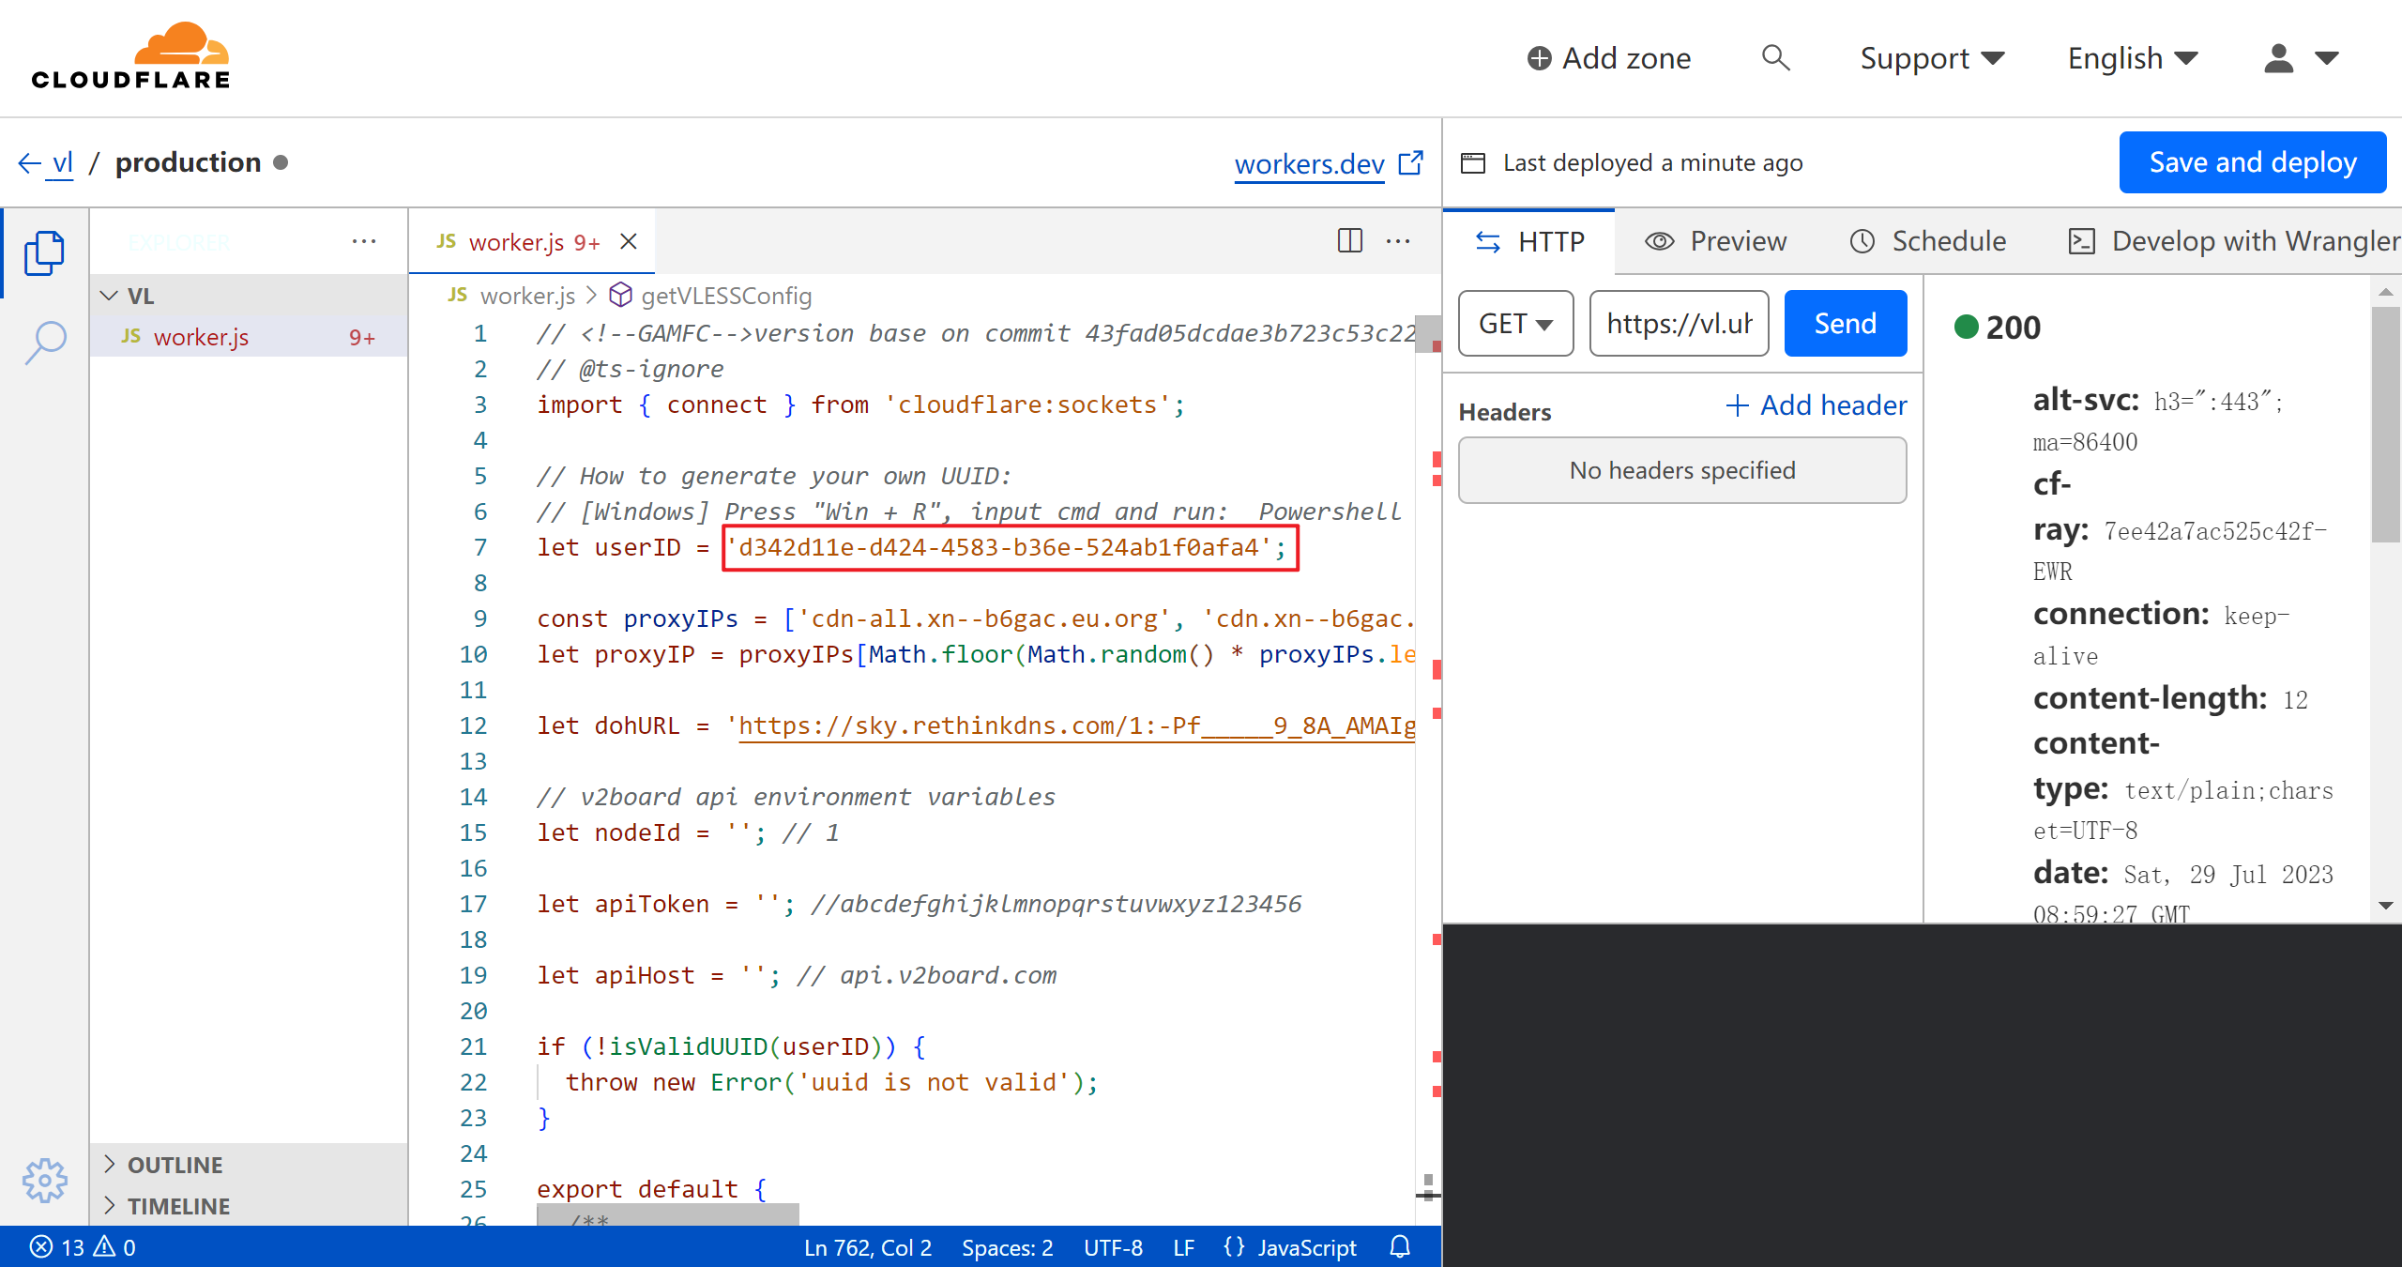Click the split editor icon in toolbar
Image resolution: width=2402 pixels, height=1267 pixels.
(1348, 241)
